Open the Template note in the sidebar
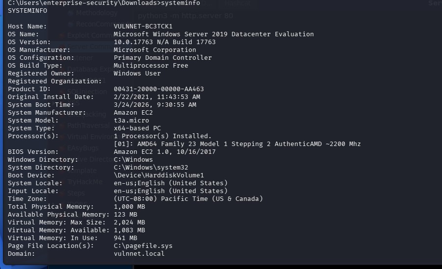The height and width of the screenshot is (269, 442). [83, 171]
